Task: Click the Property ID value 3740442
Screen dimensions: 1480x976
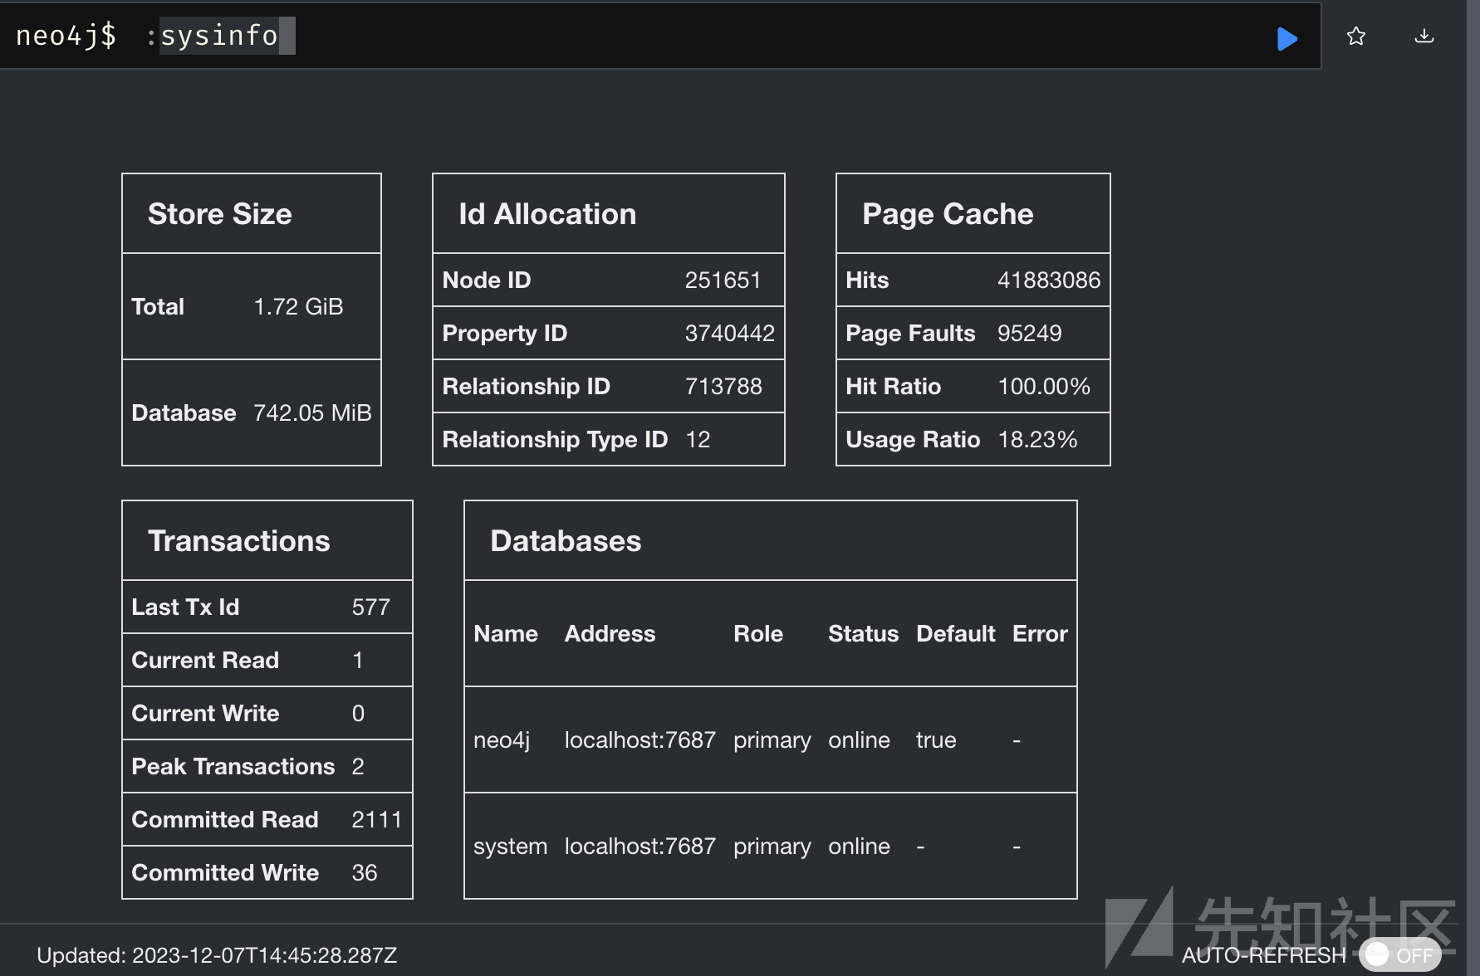Action: coord(729,334)
